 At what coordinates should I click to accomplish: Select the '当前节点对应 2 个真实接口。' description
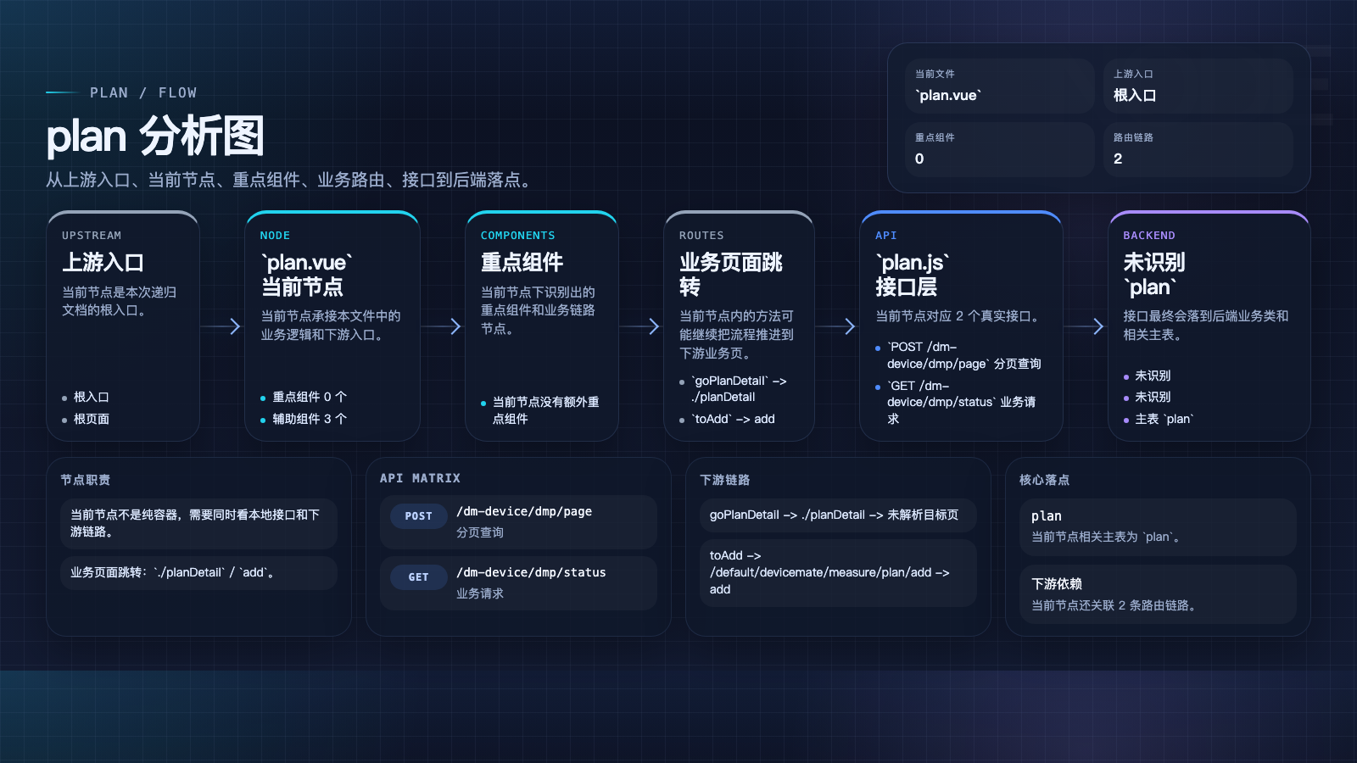click(960, 316)
